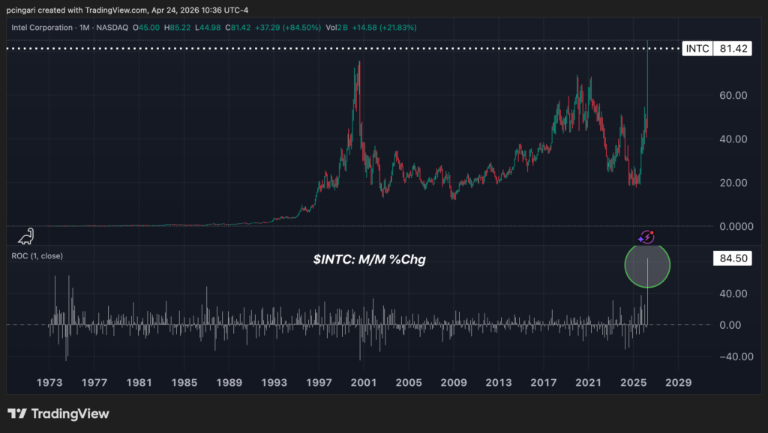Click the 1M interval in the legend
768x433 pixels.
coord(84,28)
